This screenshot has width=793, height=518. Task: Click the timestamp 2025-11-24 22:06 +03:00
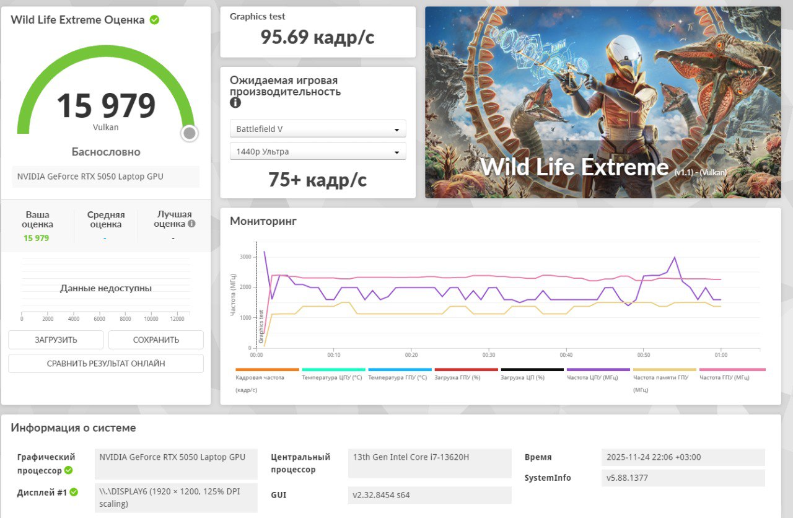tap(683, 457)
